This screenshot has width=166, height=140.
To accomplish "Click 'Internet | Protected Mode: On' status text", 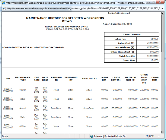I will point(110,136).
